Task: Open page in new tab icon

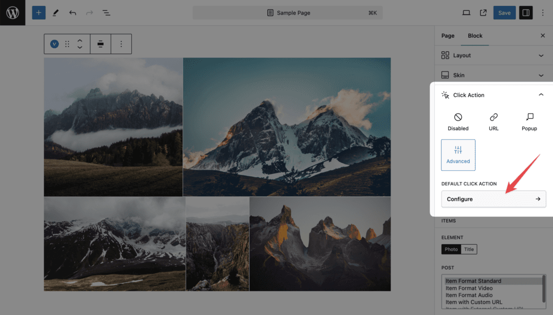Action: (x=483, y=12)
